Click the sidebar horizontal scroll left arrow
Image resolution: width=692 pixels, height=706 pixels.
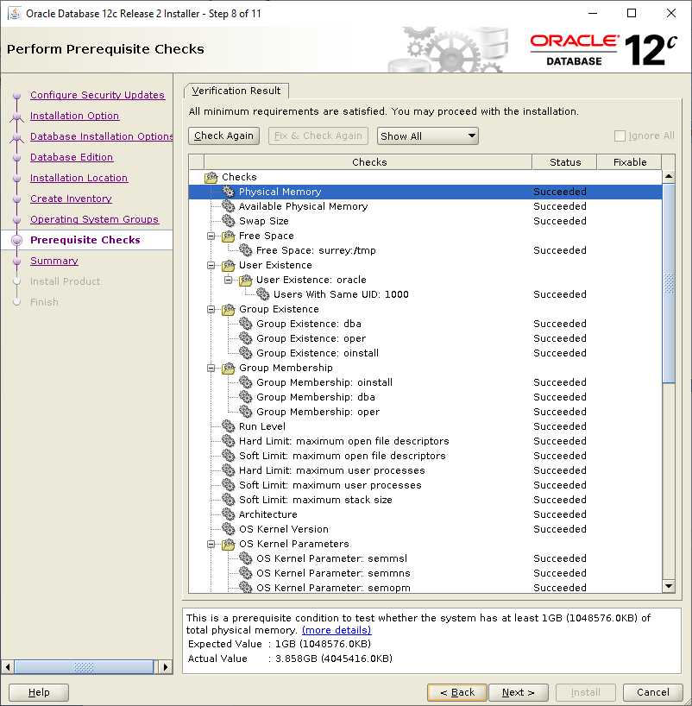click(7, 667)
